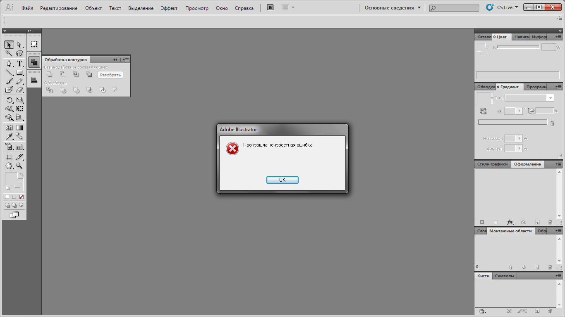Select the Scale tool
This screenshot has height=317, width=565.
pos(19,100)
